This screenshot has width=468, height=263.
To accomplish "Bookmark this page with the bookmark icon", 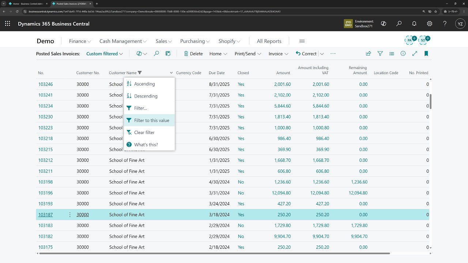I will pos(426,53).
